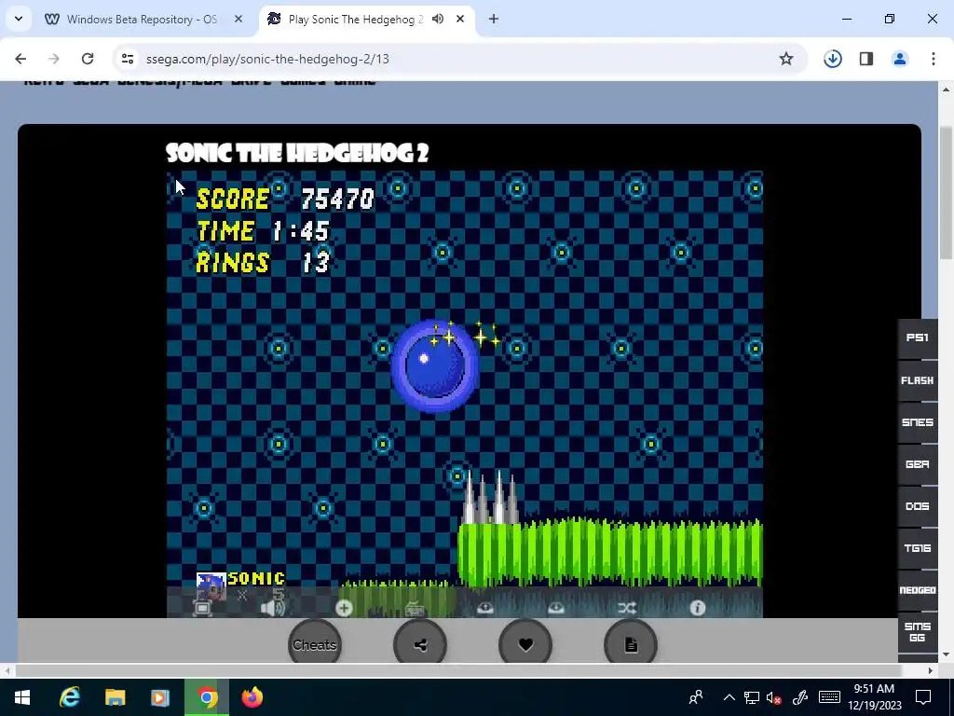Click the blue spinning Sonic ball in game
The width and height of the screenshot is (954, 716).
tap(434, 366)
